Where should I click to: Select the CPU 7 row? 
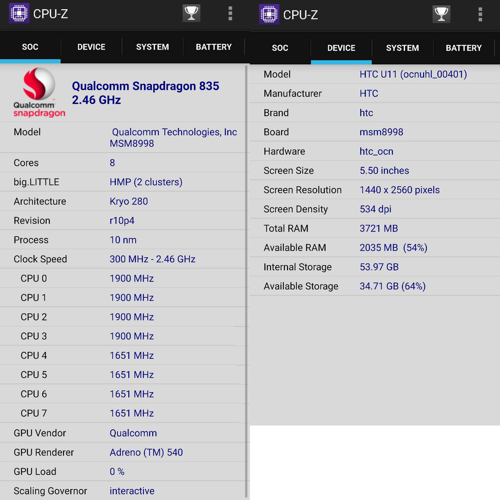[123, 413]
